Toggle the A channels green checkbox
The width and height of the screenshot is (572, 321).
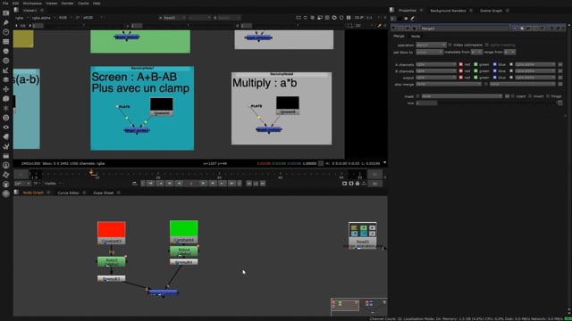pos(475,64)
